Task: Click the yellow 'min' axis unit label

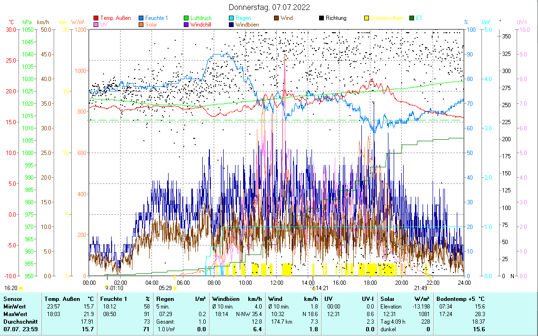Action: (x=63, y=22)
